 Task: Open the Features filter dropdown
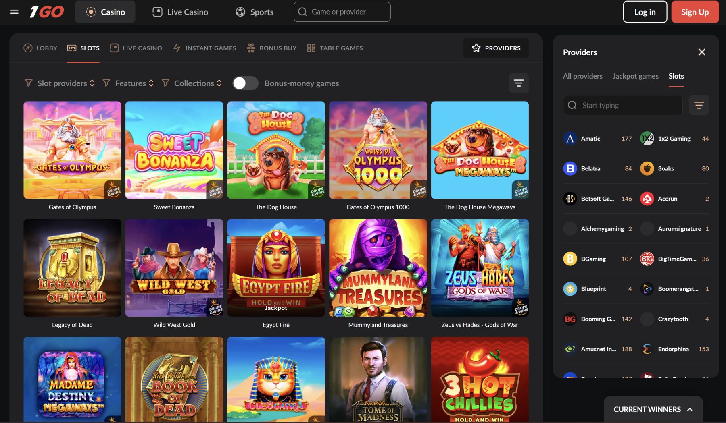point(129,83)
